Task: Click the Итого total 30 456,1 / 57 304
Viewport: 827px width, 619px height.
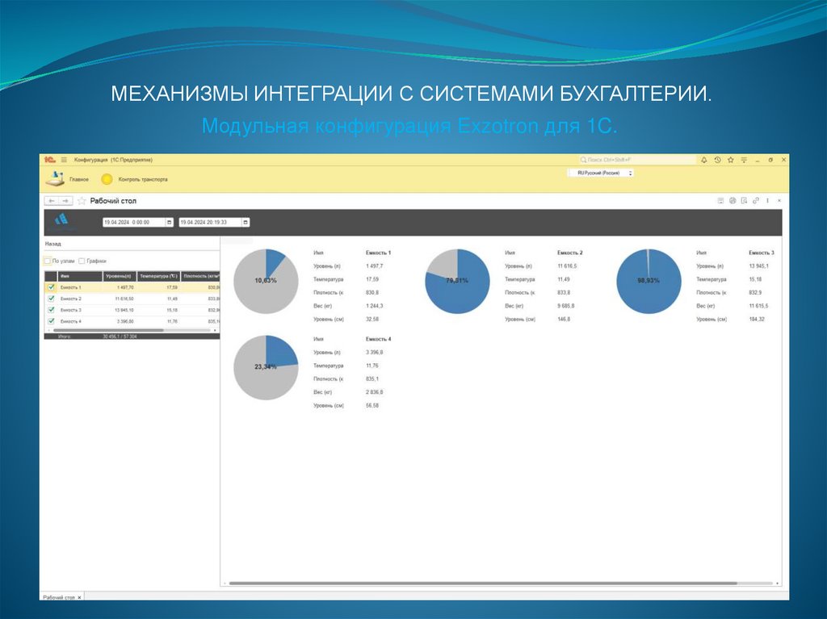Action: (120, 337)
